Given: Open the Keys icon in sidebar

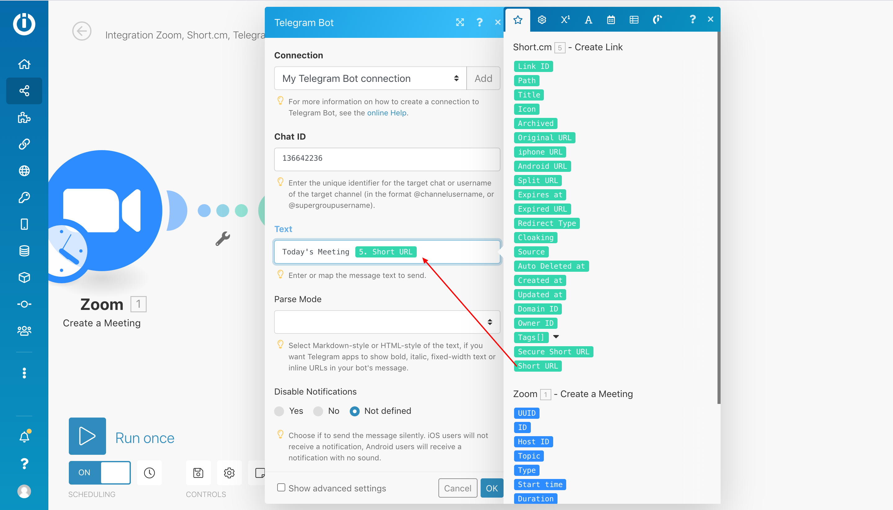Looking at the screenshot, I should click(24, 198).
